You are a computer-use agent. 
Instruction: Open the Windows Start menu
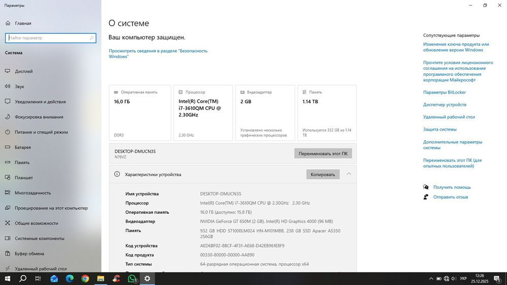tap(8, 278)
